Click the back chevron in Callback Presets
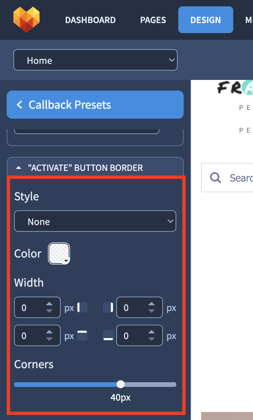The width and height of the screenshot is (253, 420). pos(19,105)
